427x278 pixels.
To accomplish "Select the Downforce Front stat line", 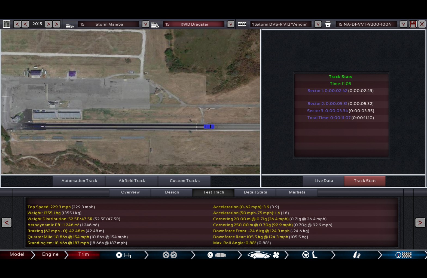I will [261, 231].
